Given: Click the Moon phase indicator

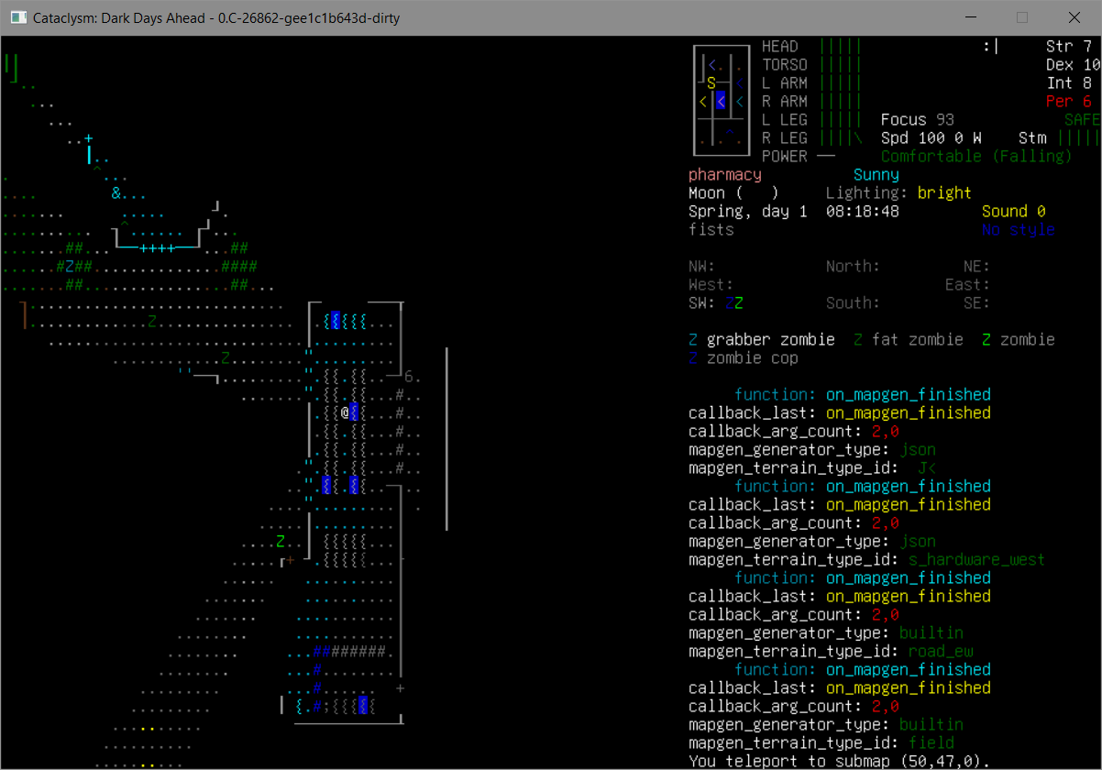Looking at the screenshot, I should click(x=734, y=192).
